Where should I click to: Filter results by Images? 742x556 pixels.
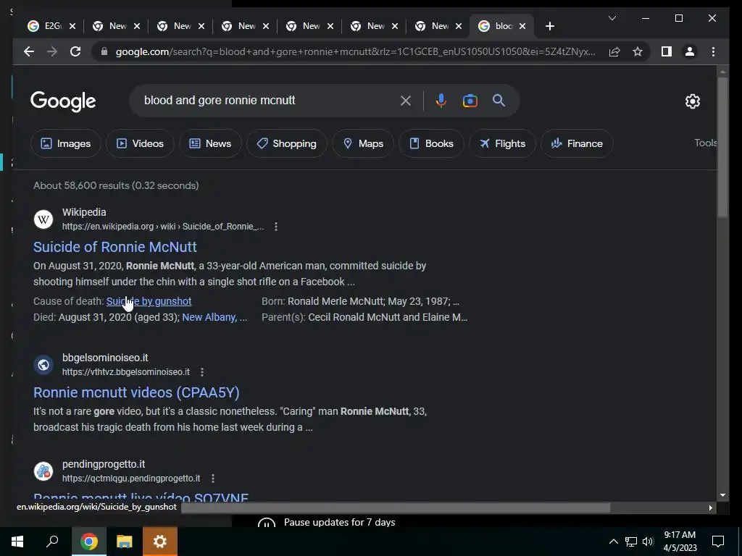pyautogui.click(x=66, y=143)
